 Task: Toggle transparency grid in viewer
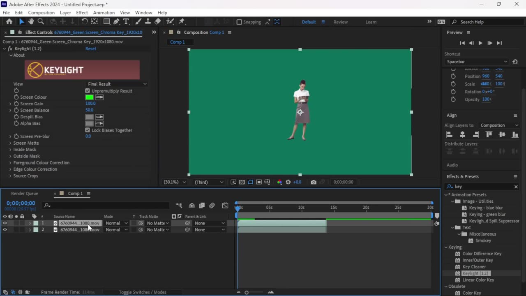pos(242,182)
